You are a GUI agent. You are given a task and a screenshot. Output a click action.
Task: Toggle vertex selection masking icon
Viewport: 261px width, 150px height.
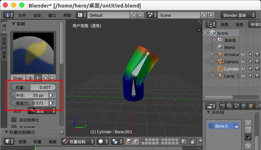click(136, 141)
